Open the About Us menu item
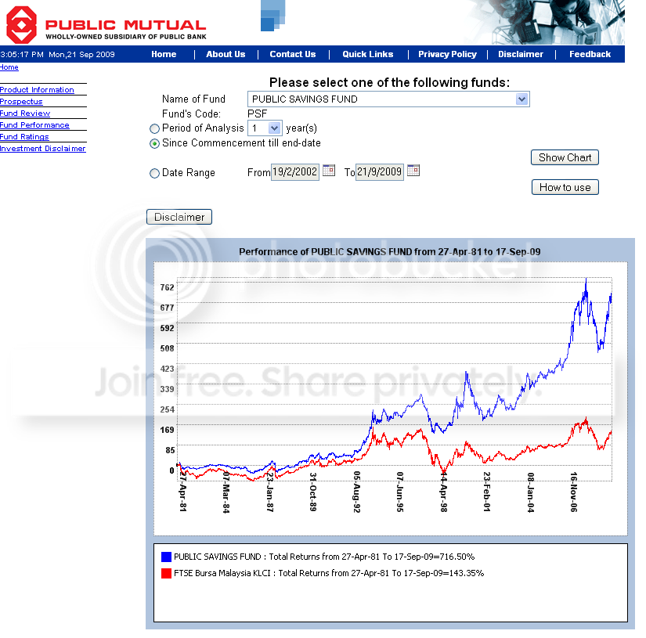The image size is (646, 638). 226,55
